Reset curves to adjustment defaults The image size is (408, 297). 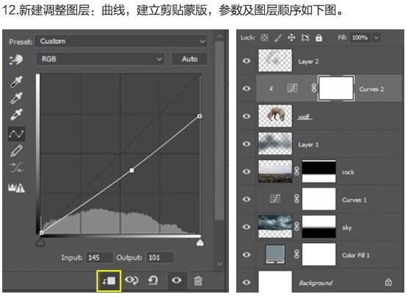153,280
